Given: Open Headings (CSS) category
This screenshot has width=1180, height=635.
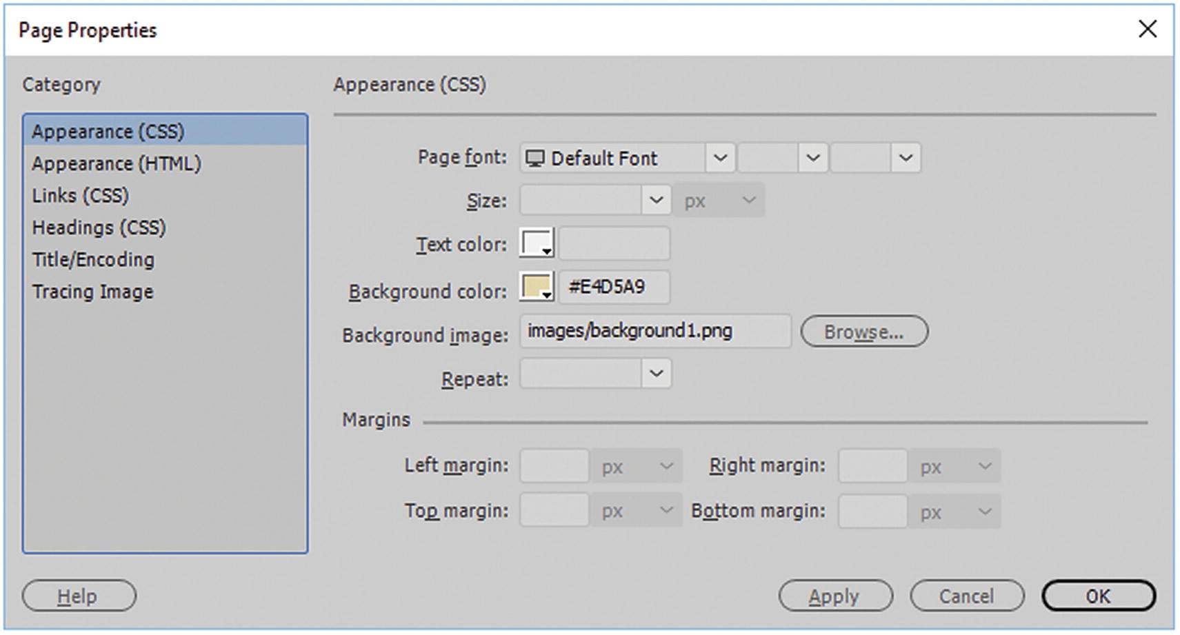Looking at the screenshot, I should tap(165, 228).
